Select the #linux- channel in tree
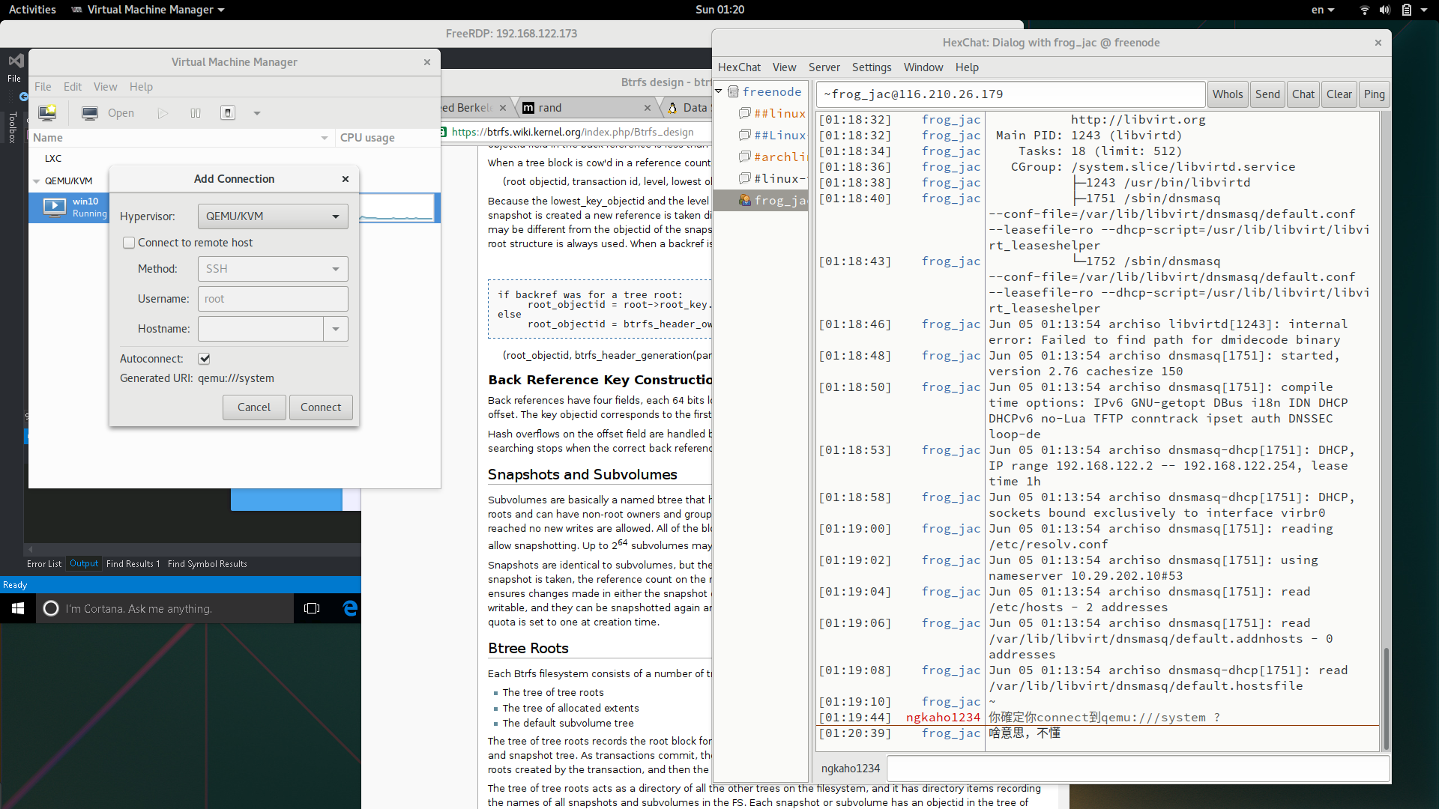1439x809 pixels. click(x=779, y=179)
